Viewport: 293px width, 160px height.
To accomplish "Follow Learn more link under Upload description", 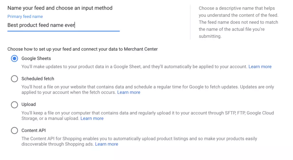I will (92, 118).
